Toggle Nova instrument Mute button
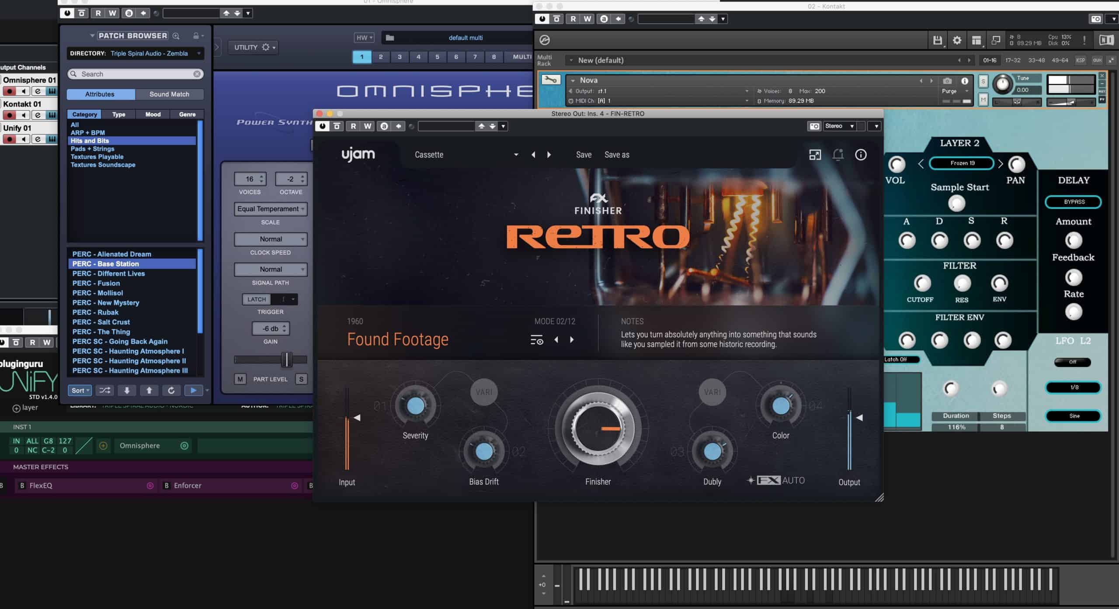 tap(983, 100)
